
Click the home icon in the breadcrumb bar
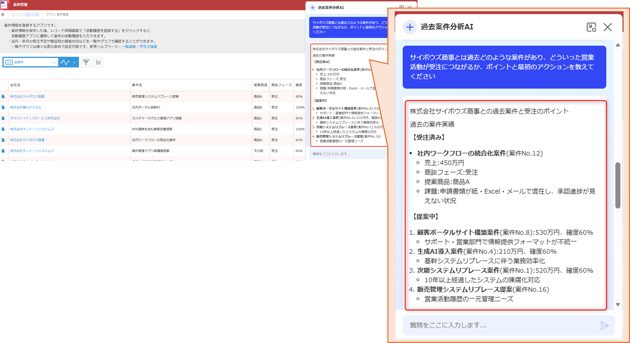tap(3, 14)
